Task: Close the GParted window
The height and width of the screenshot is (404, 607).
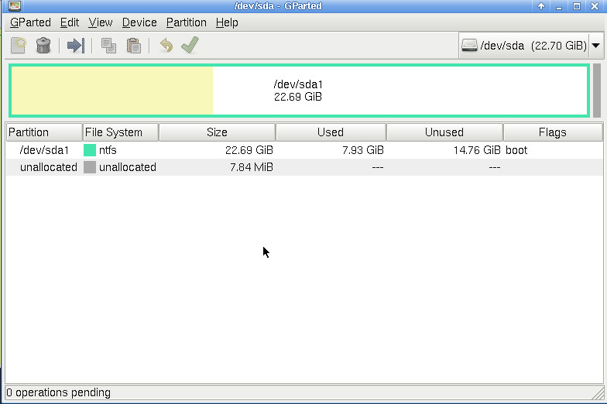Action: [x=595, y=6]
